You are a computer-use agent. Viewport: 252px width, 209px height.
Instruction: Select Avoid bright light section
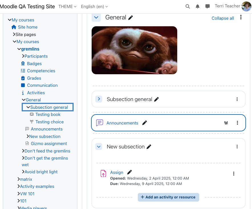[41, 172]
